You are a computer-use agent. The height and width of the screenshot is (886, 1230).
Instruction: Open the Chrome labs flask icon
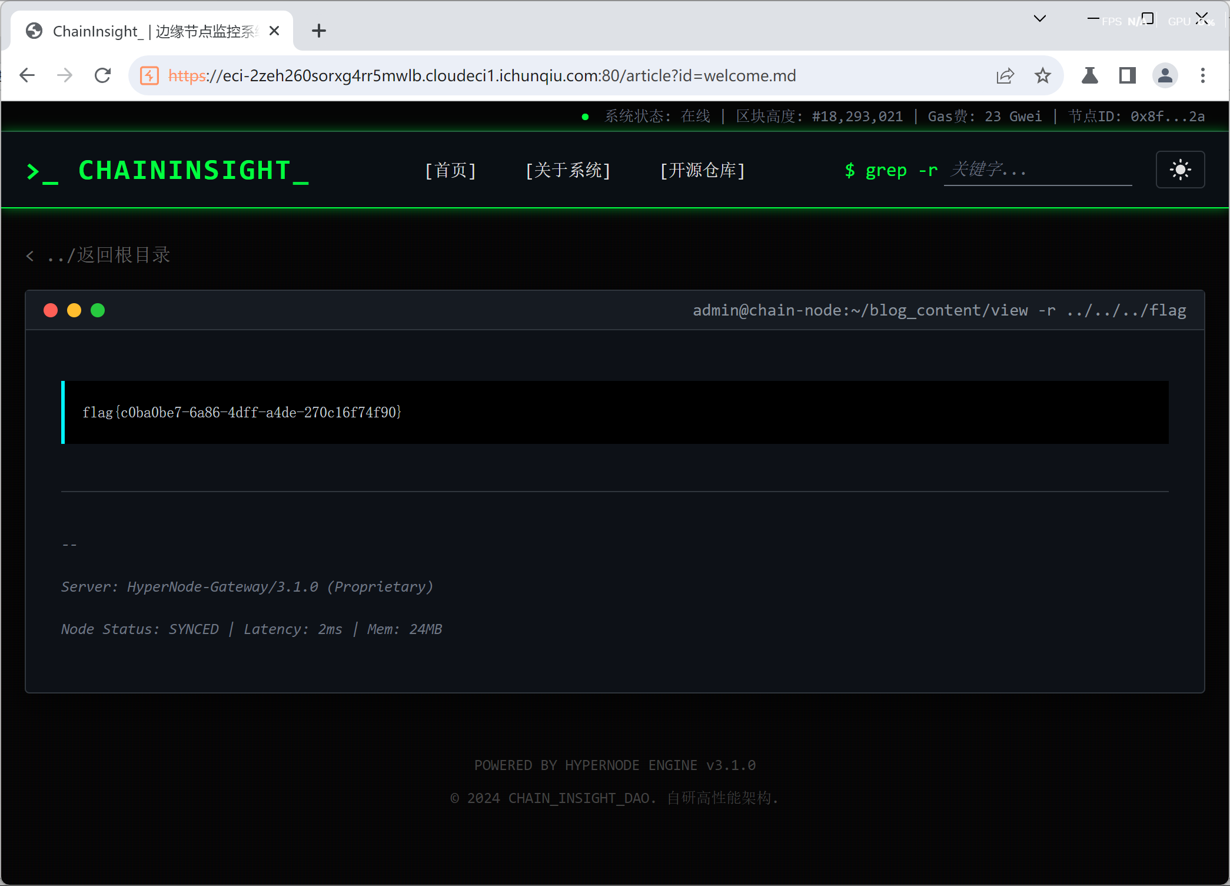pyautogui.click(x=1089, y=75)
